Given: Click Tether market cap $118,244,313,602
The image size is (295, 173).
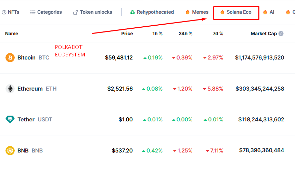Looking at the screenshot, I should coord(261,119).
